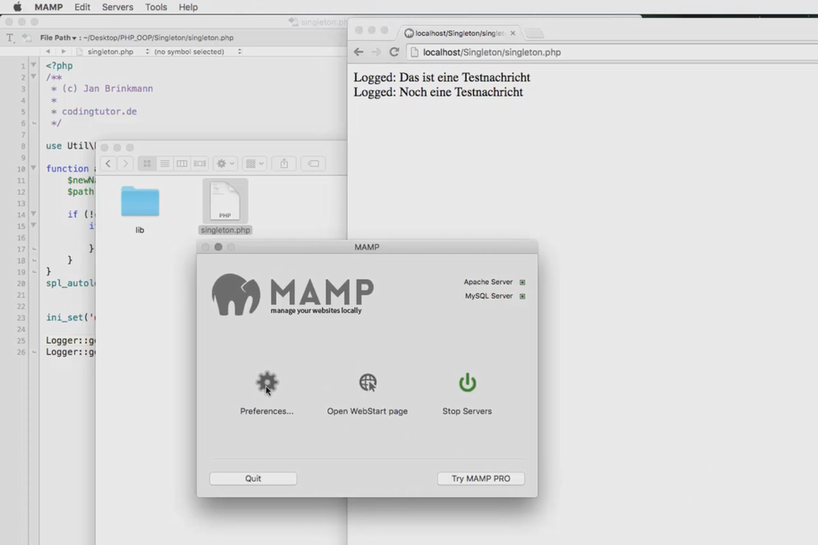
Task: Click the MAMP elephant logo
Action: [x=236, y=294]
